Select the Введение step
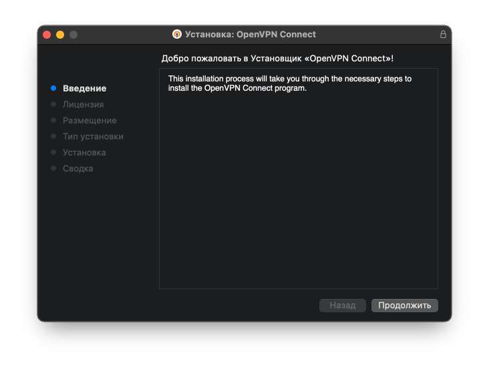Image resolution: width=489 pixels, height=371 pixels. (85, 89)
